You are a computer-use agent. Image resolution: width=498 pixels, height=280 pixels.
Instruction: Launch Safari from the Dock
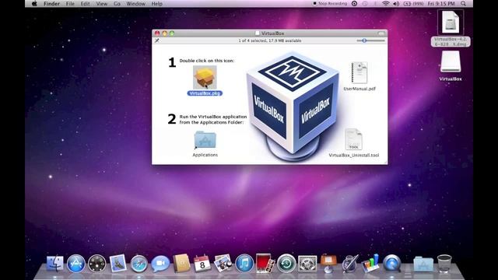click(x=139, y=264)
